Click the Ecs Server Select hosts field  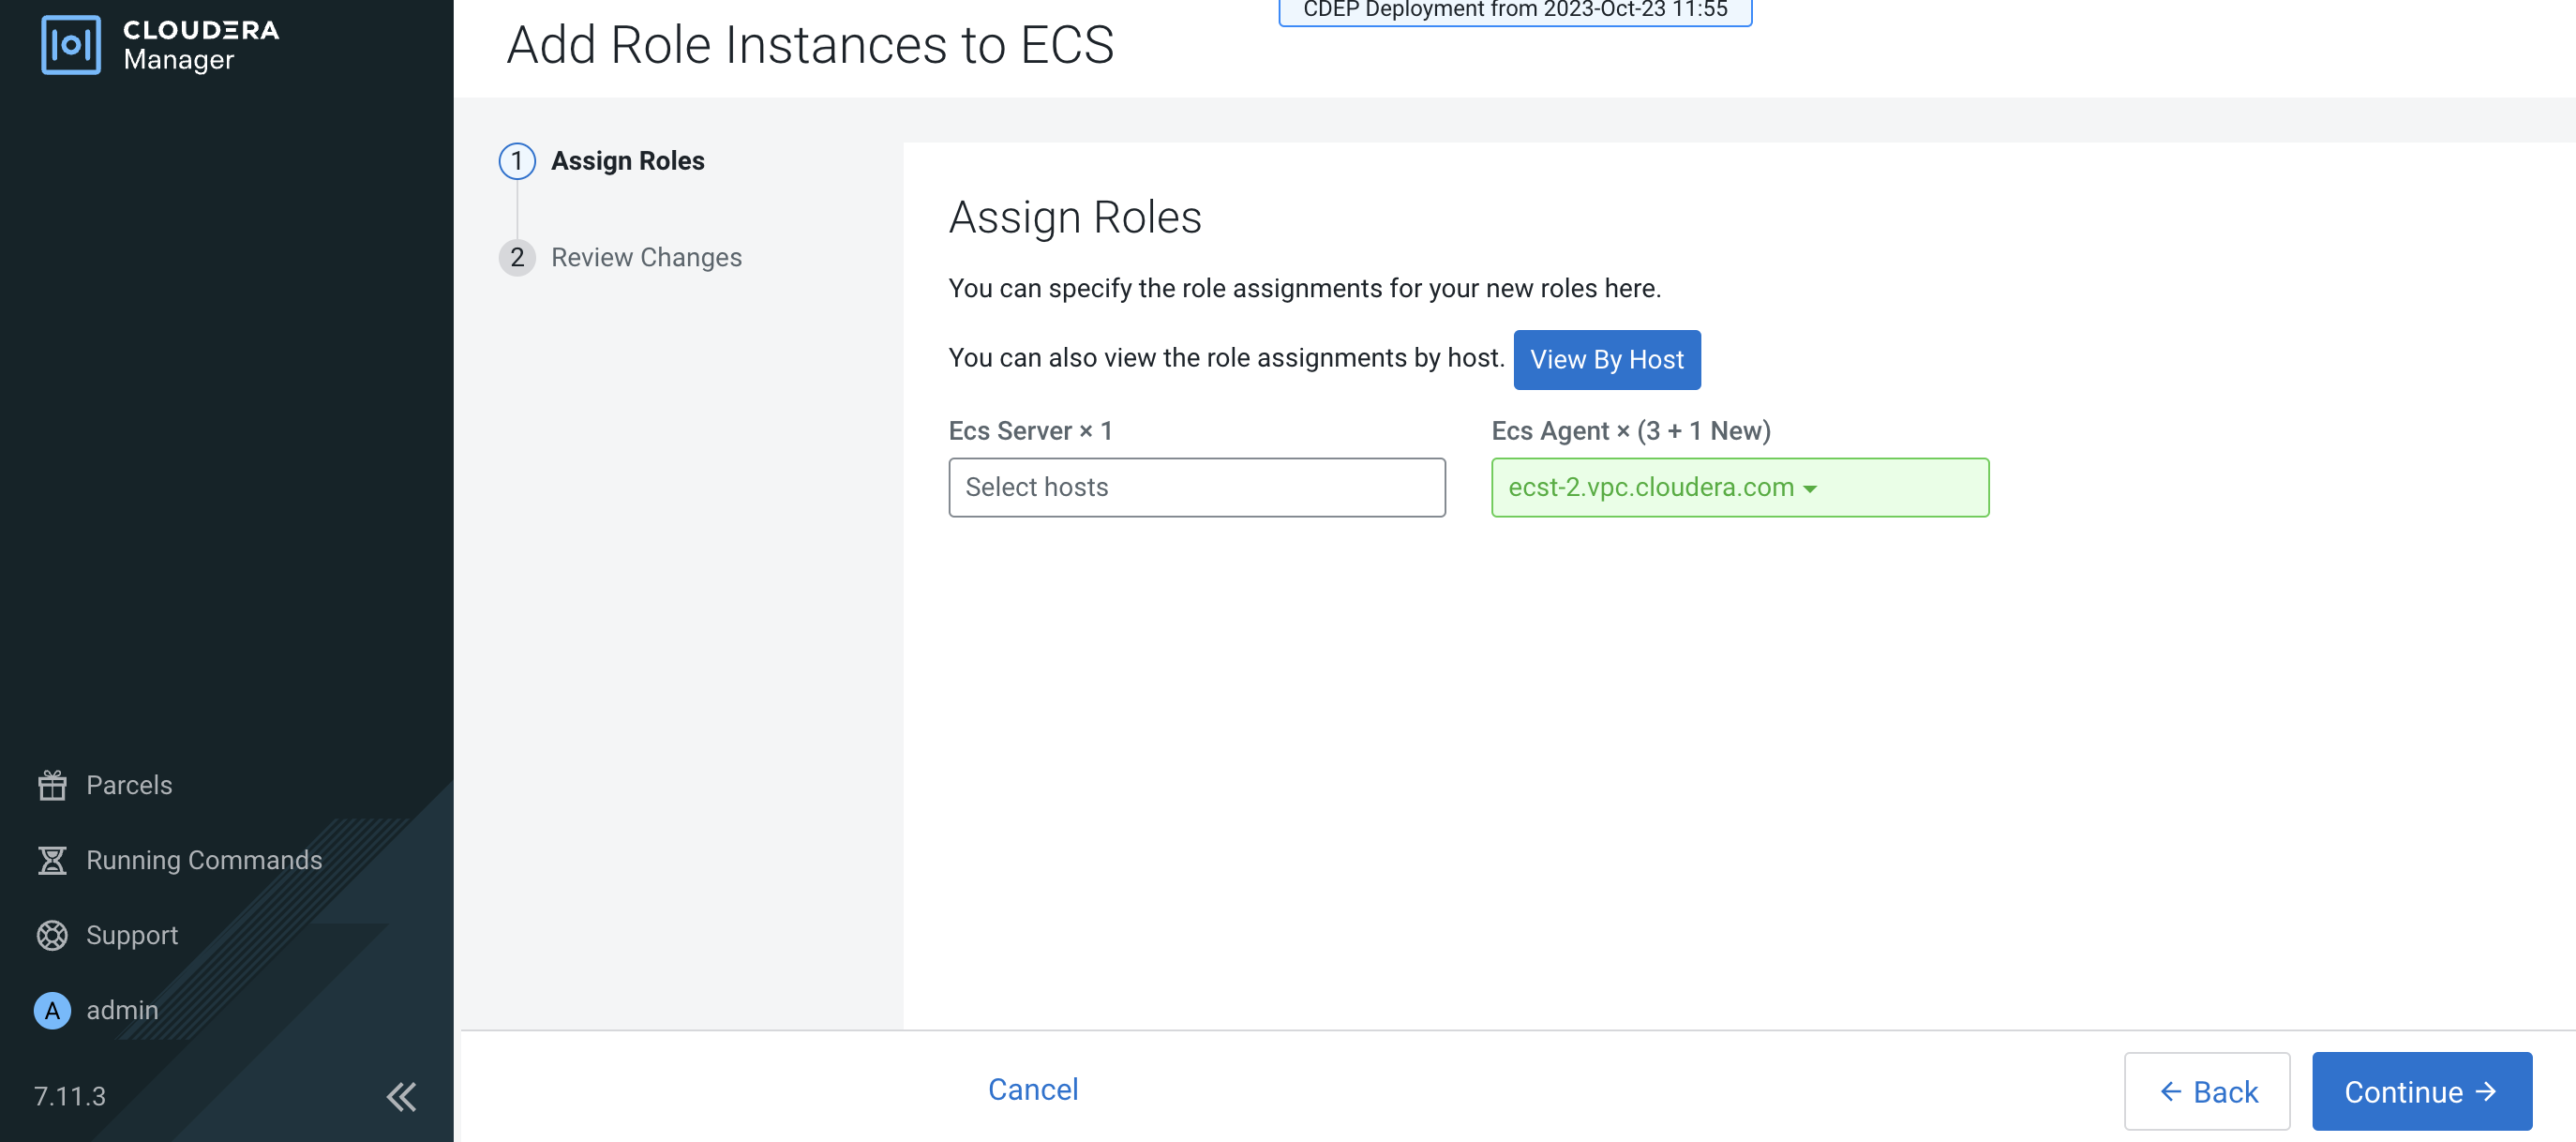click(1196, 487)
